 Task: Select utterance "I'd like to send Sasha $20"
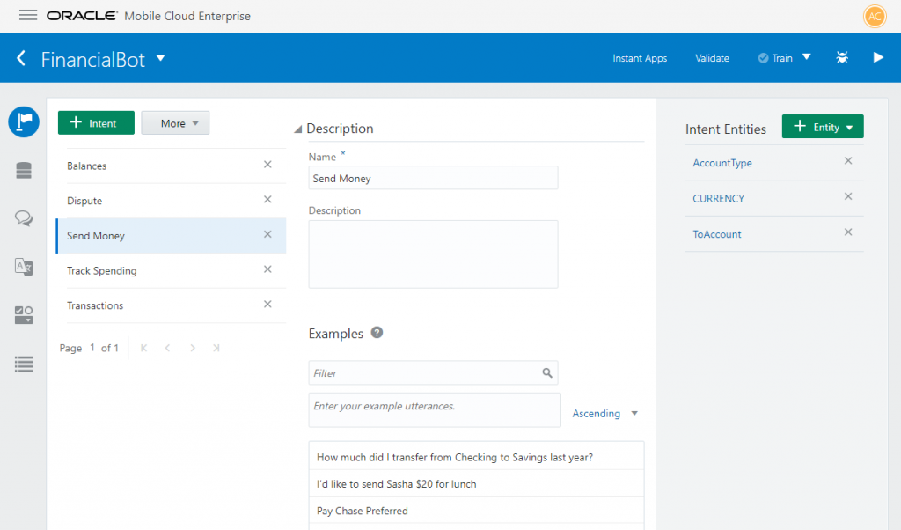pyautogui.click(x=476, y=484)
